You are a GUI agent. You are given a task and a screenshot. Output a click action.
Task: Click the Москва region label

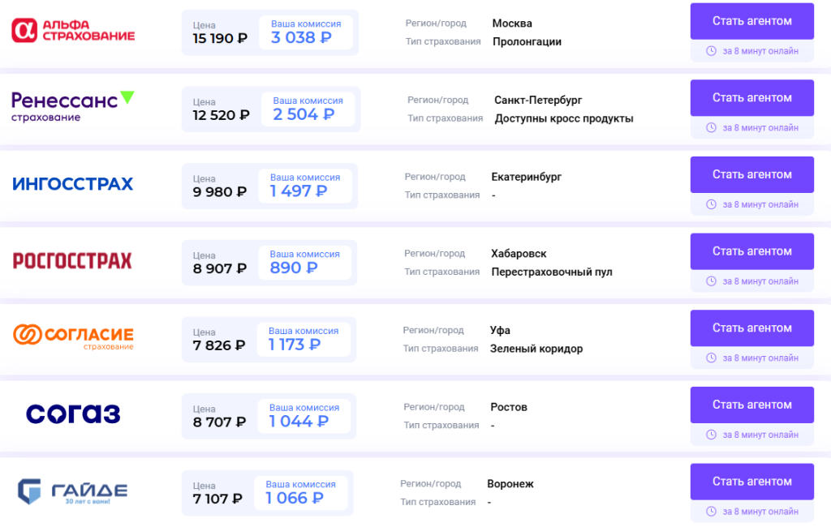coord(513,23)
